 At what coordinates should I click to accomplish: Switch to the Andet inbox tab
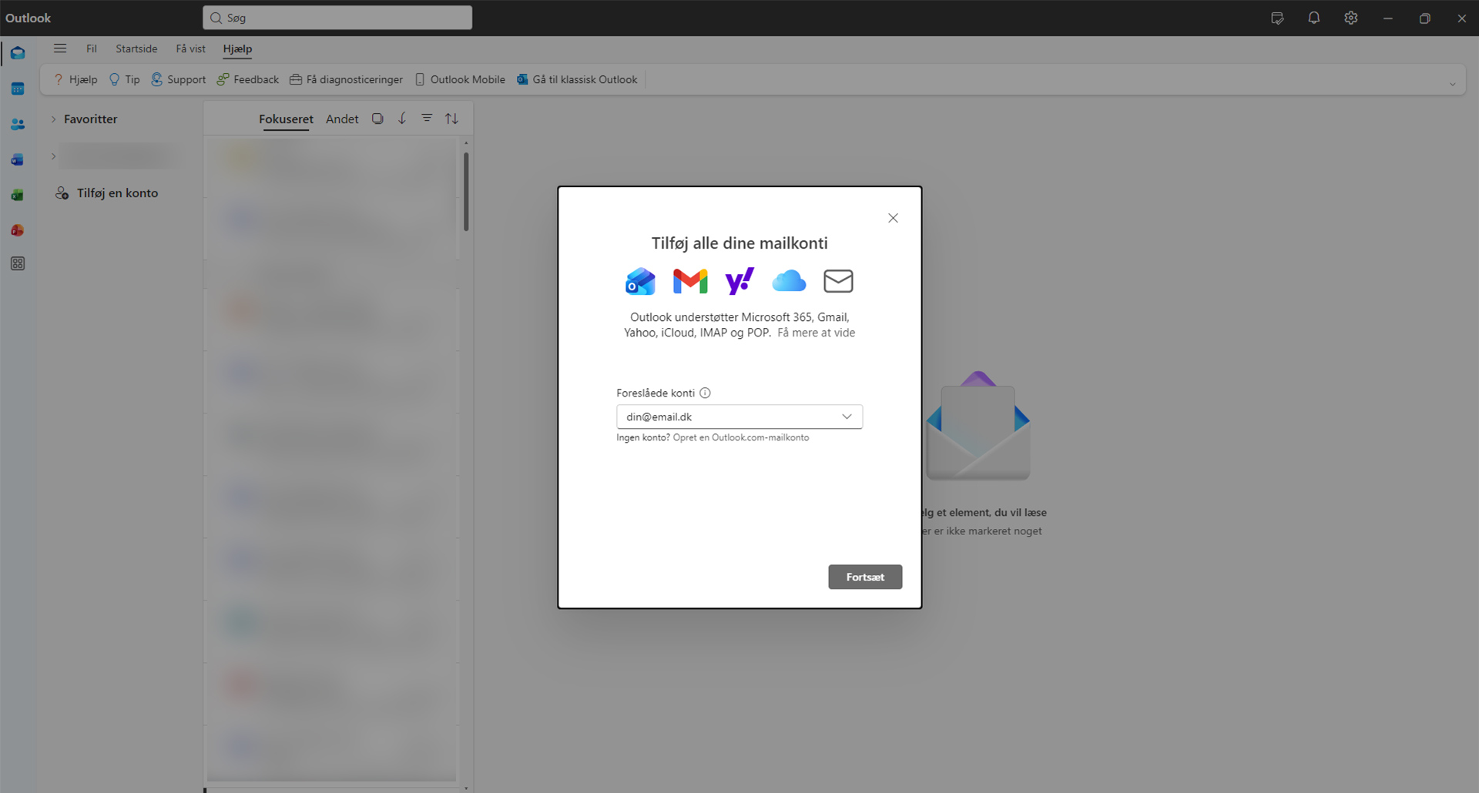pyautogui.click(x=342, y=119)
